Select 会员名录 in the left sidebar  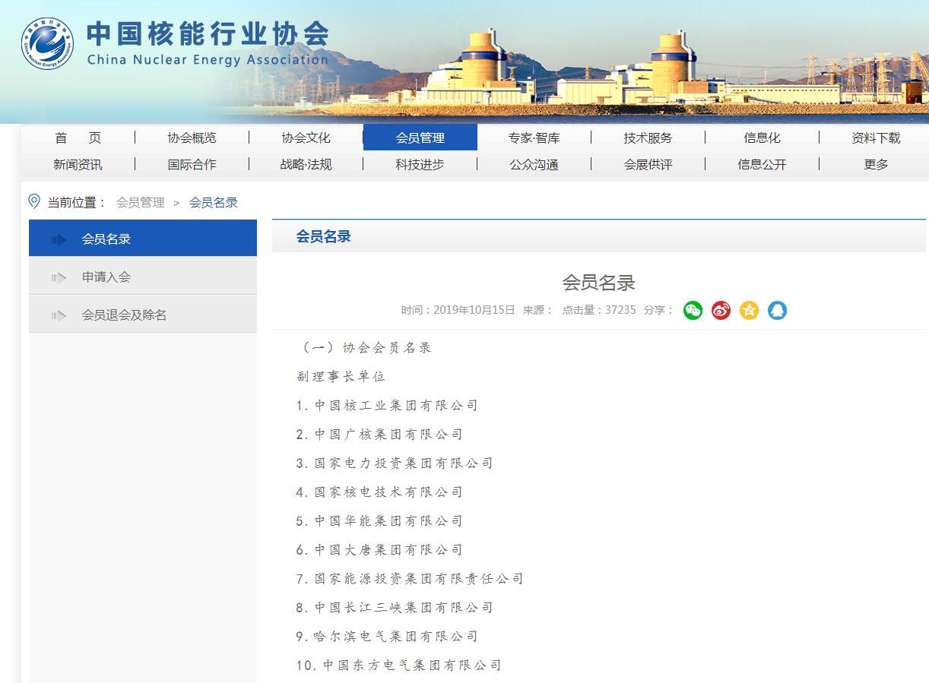pos(106,239)
